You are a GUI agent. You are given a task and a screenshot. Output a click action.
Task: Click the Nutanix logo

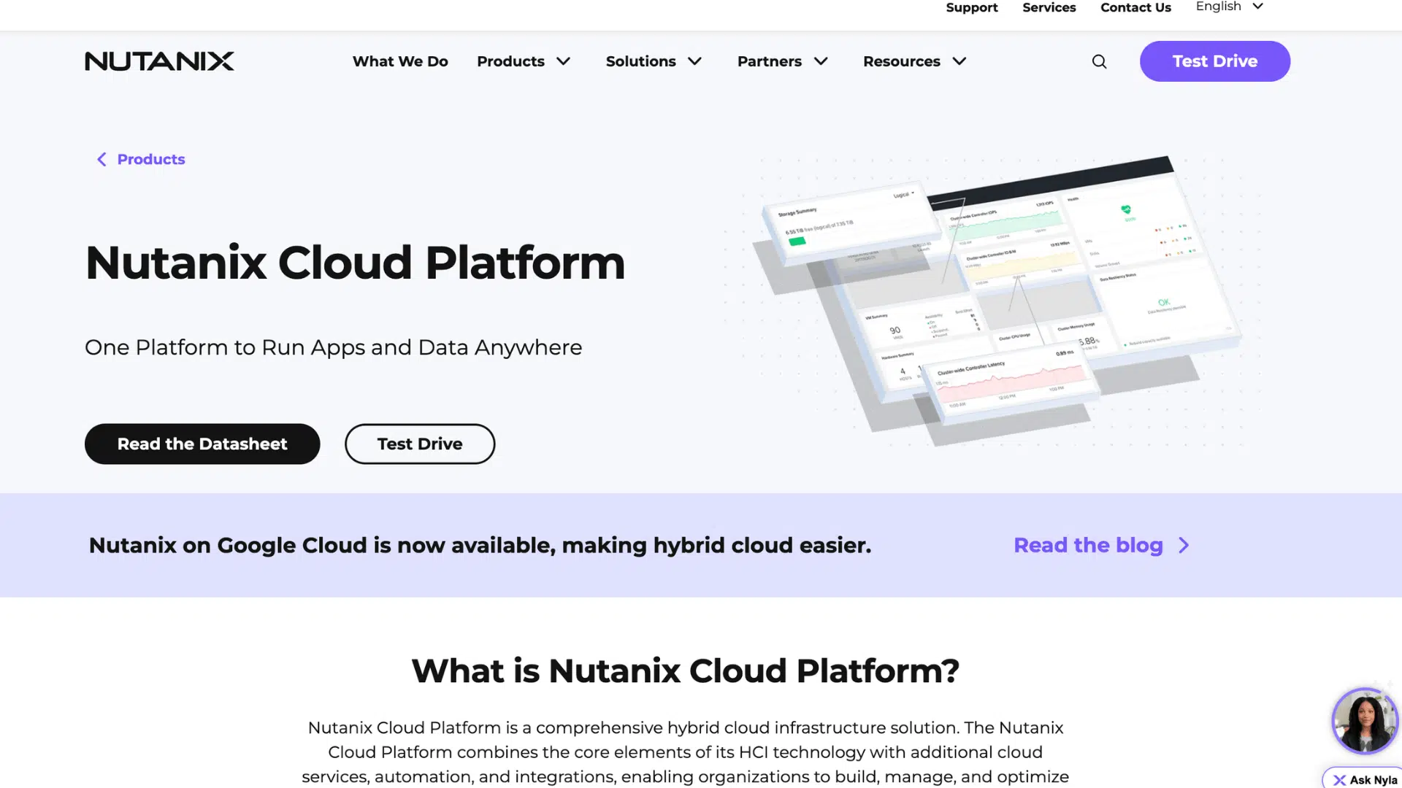159,61
